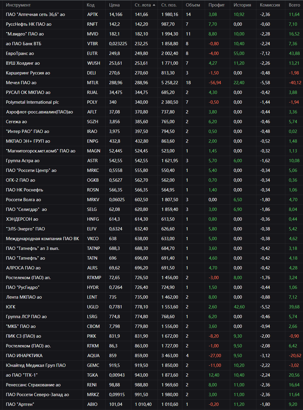Screen dimensions: 303x410
Task: Click the Ст. лота column header
Action: click(x=143, y=5)
